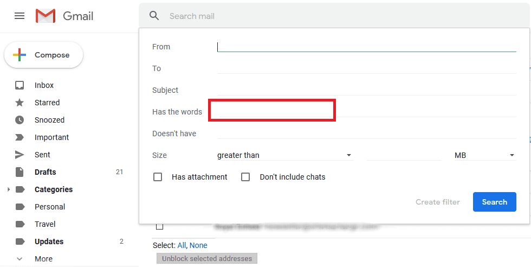Click the Starred star icon
Image resolution: width=531 pixels, height=267 pixels.
pos(20,103)
